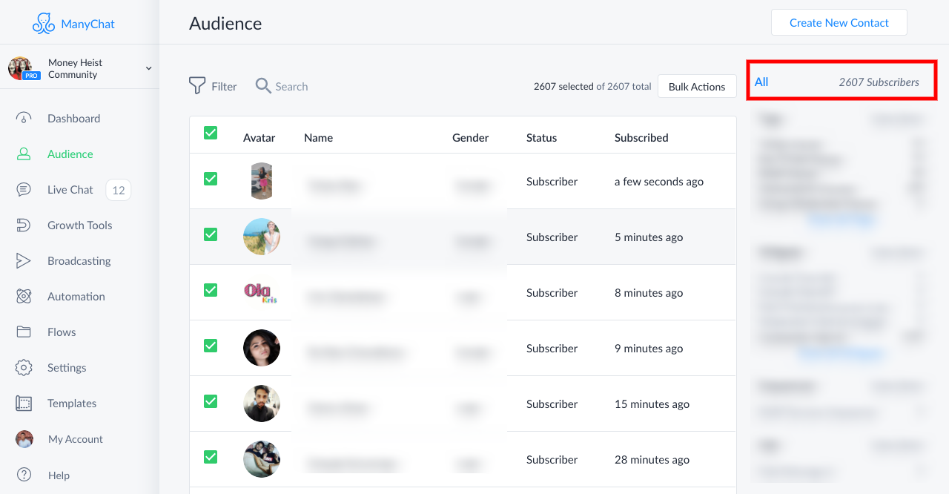
Task: Open Dashboard via its gauge icon
Action: point(24,119)
